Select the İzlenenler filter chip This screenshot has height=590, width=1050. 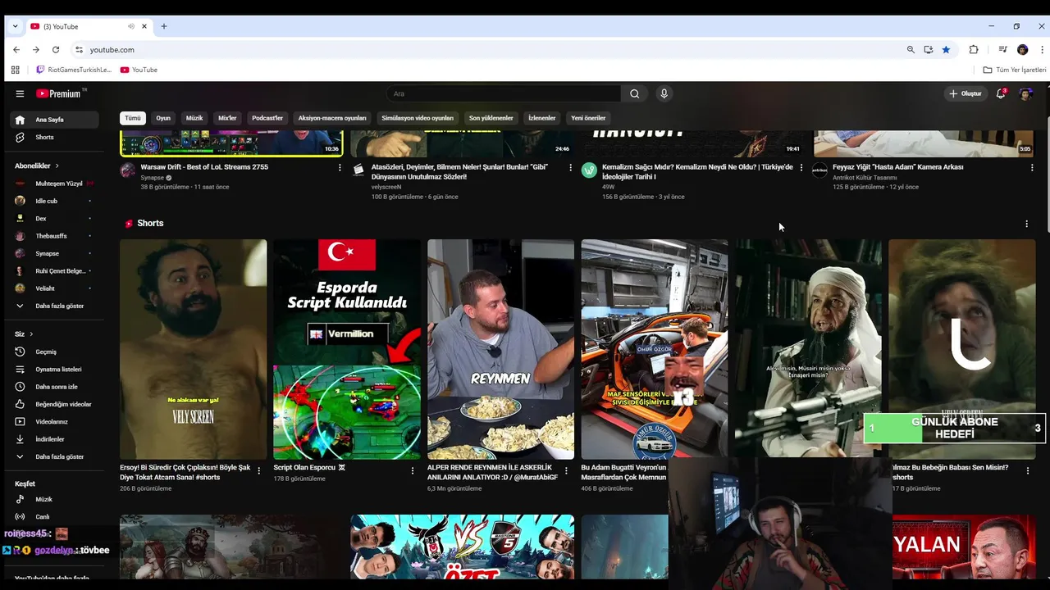542,118
